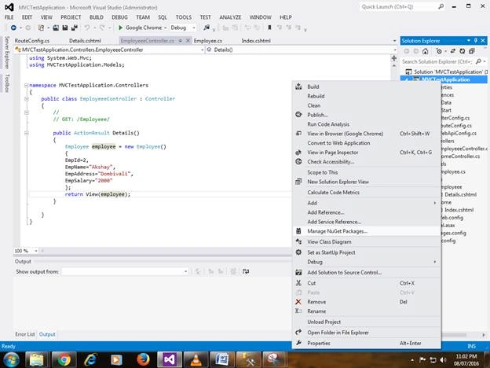Switch to the Error List tab
490x368 pixels.
point(25,334)
